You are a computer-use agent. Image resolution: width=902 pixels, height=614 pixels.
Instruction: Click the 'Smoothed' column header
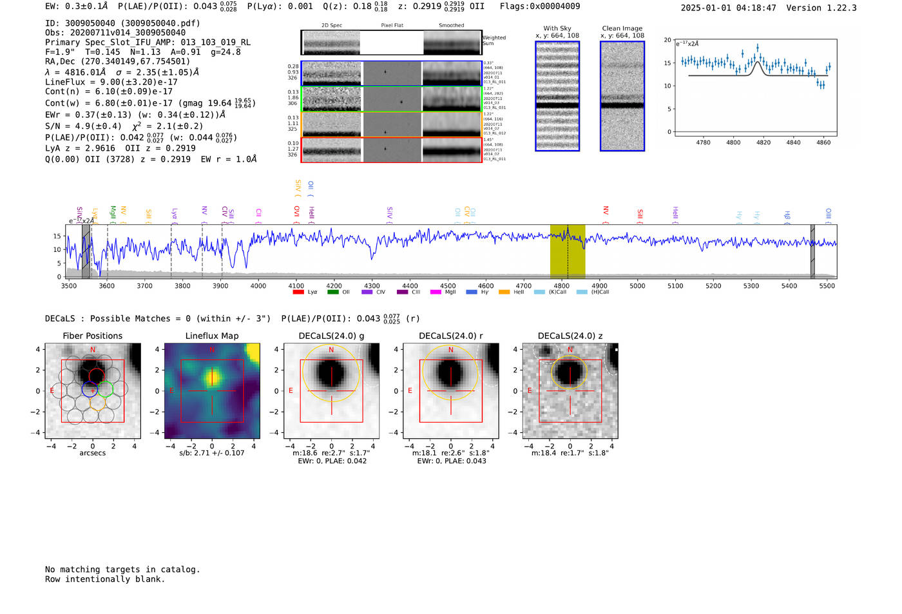[451, 25]
